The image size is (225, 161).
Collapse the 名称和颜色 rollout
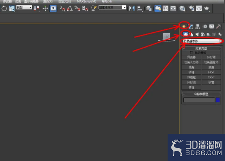pyautogui.click(x=201, y=94)
